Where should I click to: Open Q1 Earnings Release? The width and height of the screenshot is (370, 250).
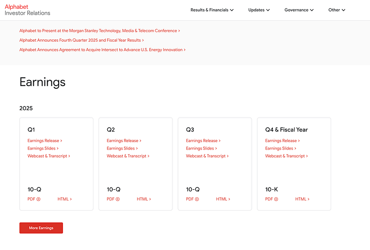(x=44, y=141)
